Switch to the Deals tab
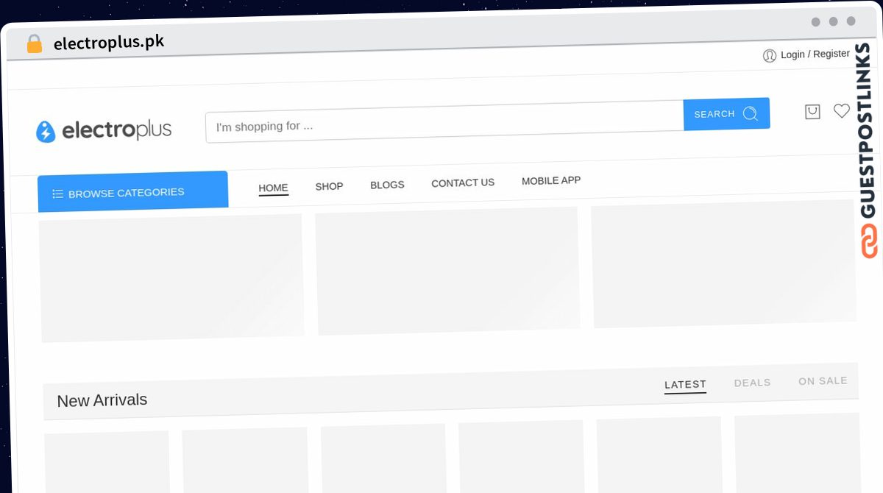 pos(752,383)
